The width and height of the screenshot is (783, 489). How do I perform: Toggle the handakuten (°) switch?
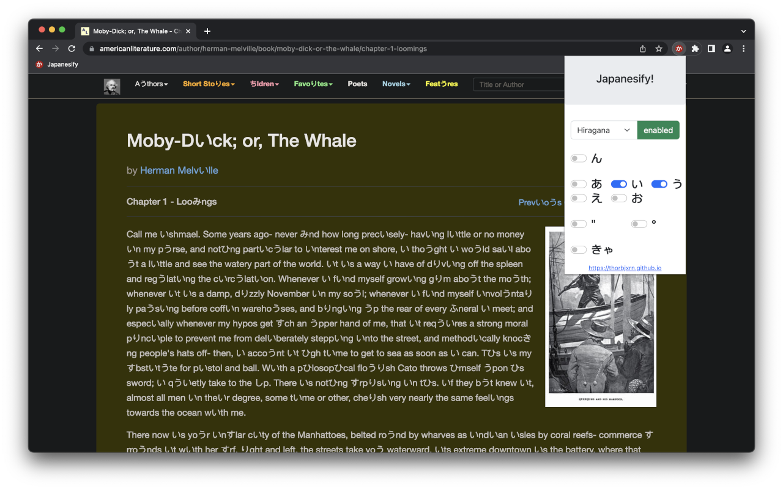click(x=639, y=224)
